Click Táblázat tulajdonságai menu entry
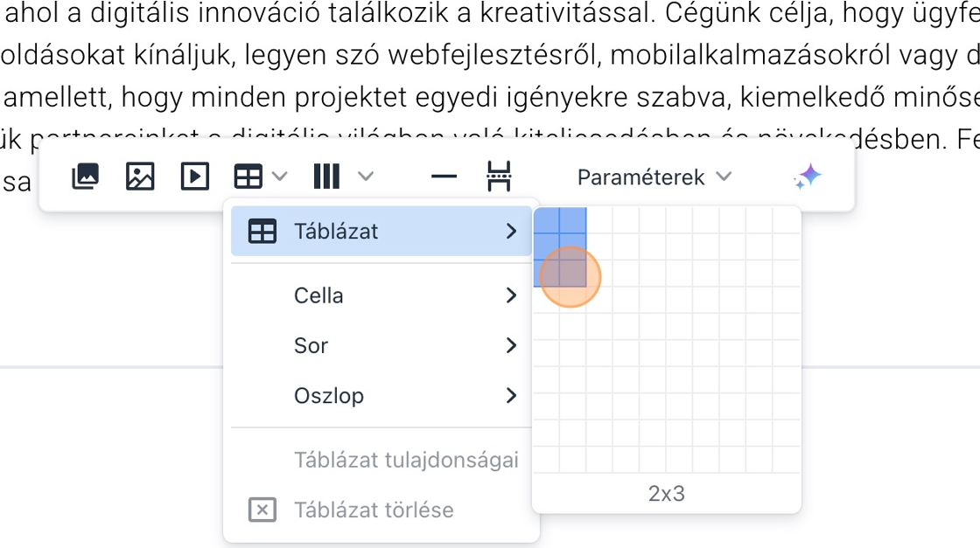980x548 pixels. pos(406,460)
